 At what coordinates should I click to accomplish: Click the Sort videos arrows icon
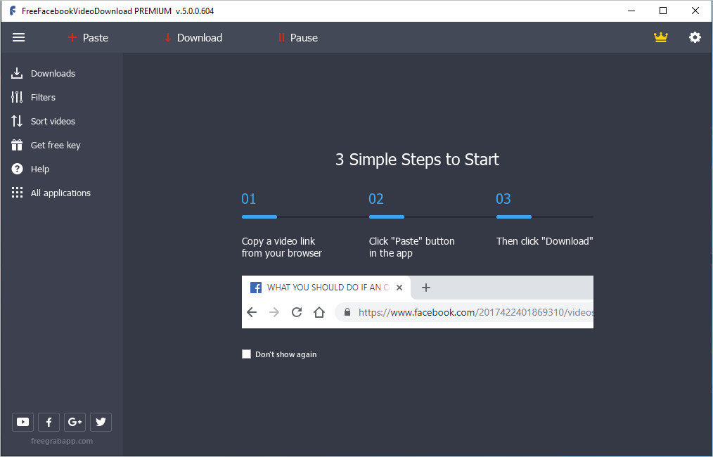click(x=17, y=121)
